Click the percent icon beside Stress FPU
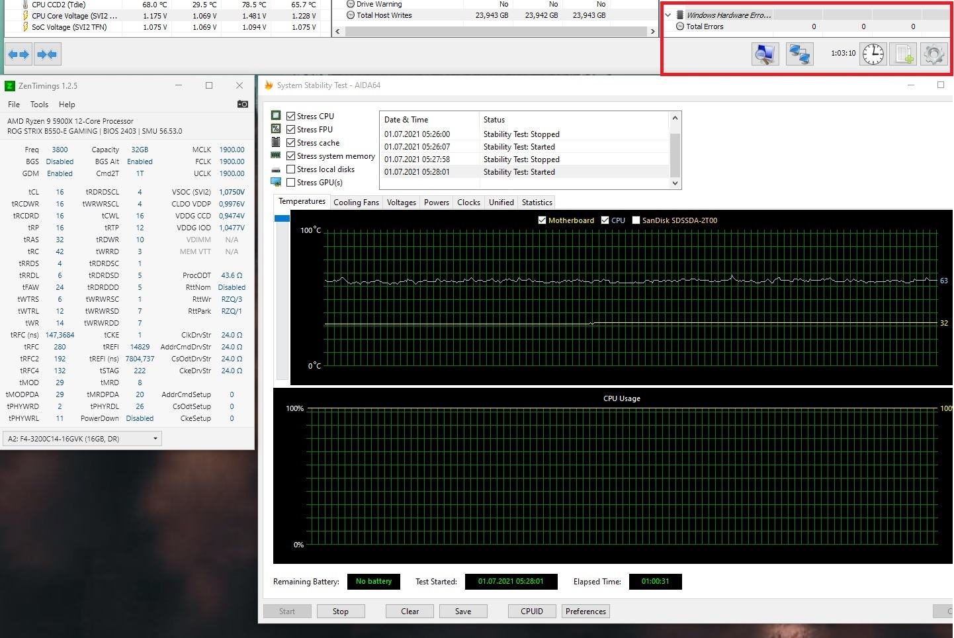This screenshot has width=954, height=638. (276, 129)
